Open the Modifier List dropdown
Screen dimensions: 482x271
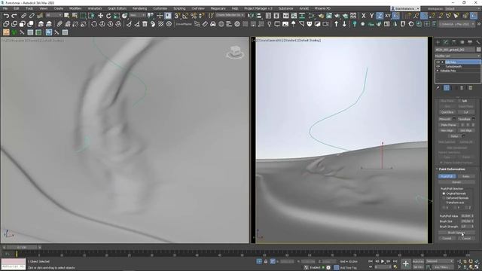pyautogui.click(x=458, y=56)
